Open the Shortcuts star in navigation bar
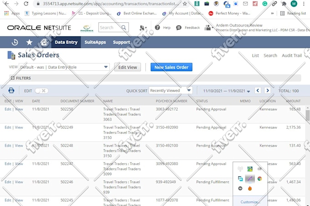The image size is (310, 206). pyautogui.click(x=29, y=42)
